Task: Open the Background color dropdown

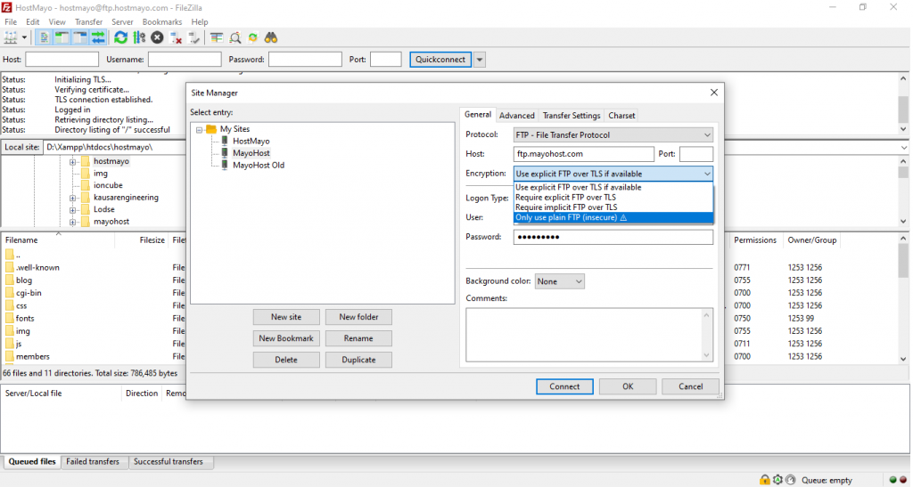Action: 560,281
